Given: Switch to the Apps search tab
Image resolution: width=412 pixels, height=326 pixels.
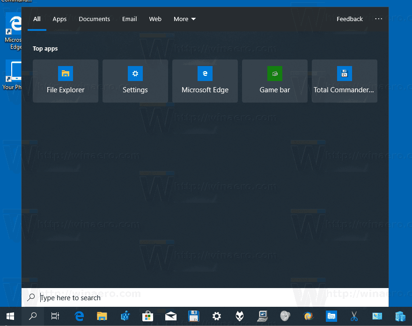Looking at the screenshot, I should (x=59, y=19).
